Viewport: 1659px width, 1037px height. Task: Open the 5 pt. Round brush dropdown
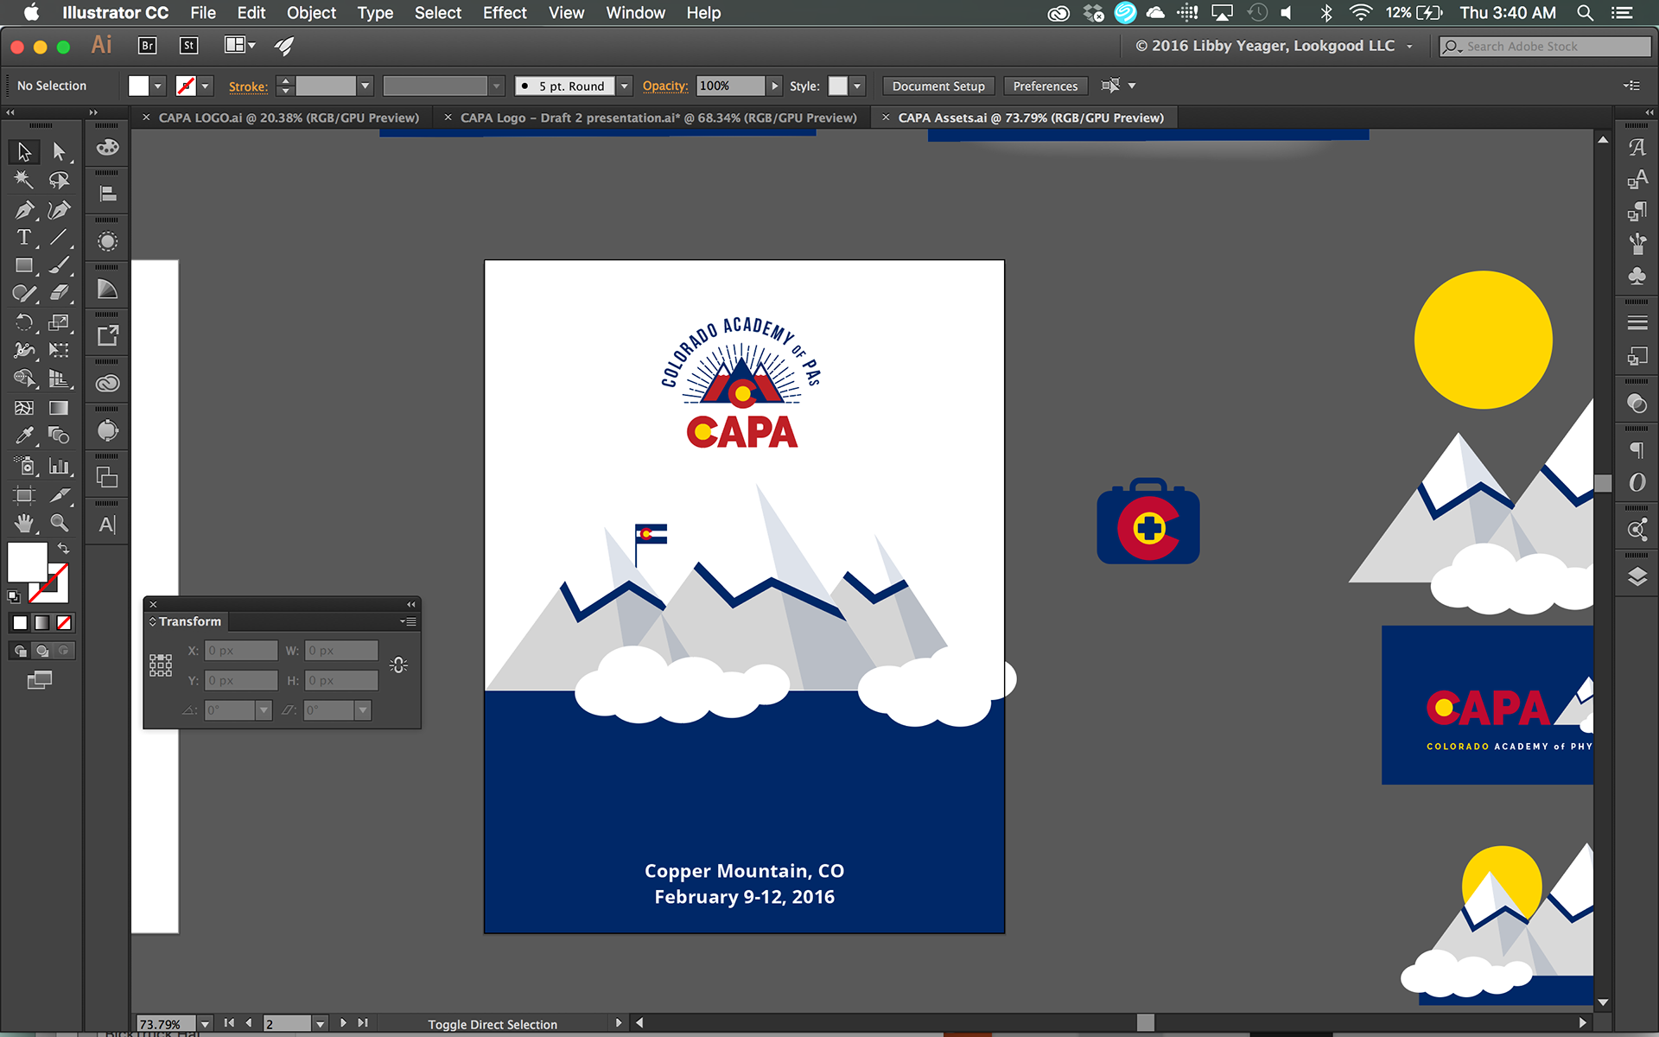coord(625,86)
